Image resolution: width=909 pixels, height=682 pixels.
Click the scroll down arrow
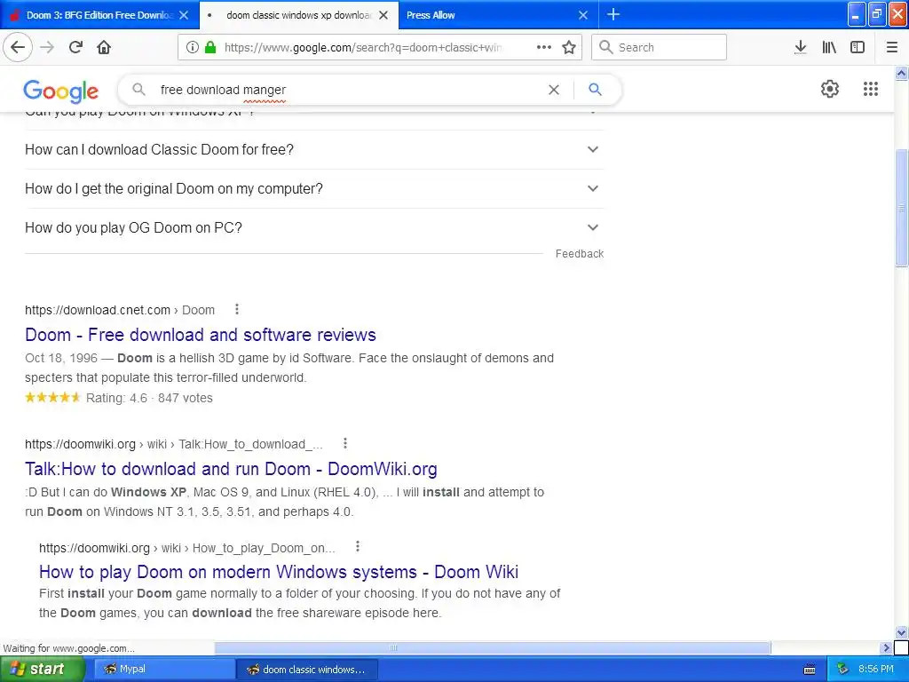click(x=902, y=632)
